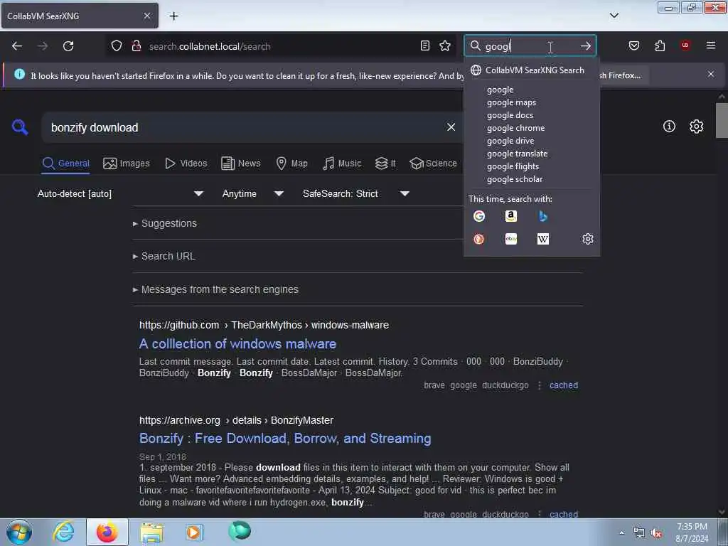Switch to the News category tab
Viewport: 728px width, 546px height.
[x=241, y=164]
